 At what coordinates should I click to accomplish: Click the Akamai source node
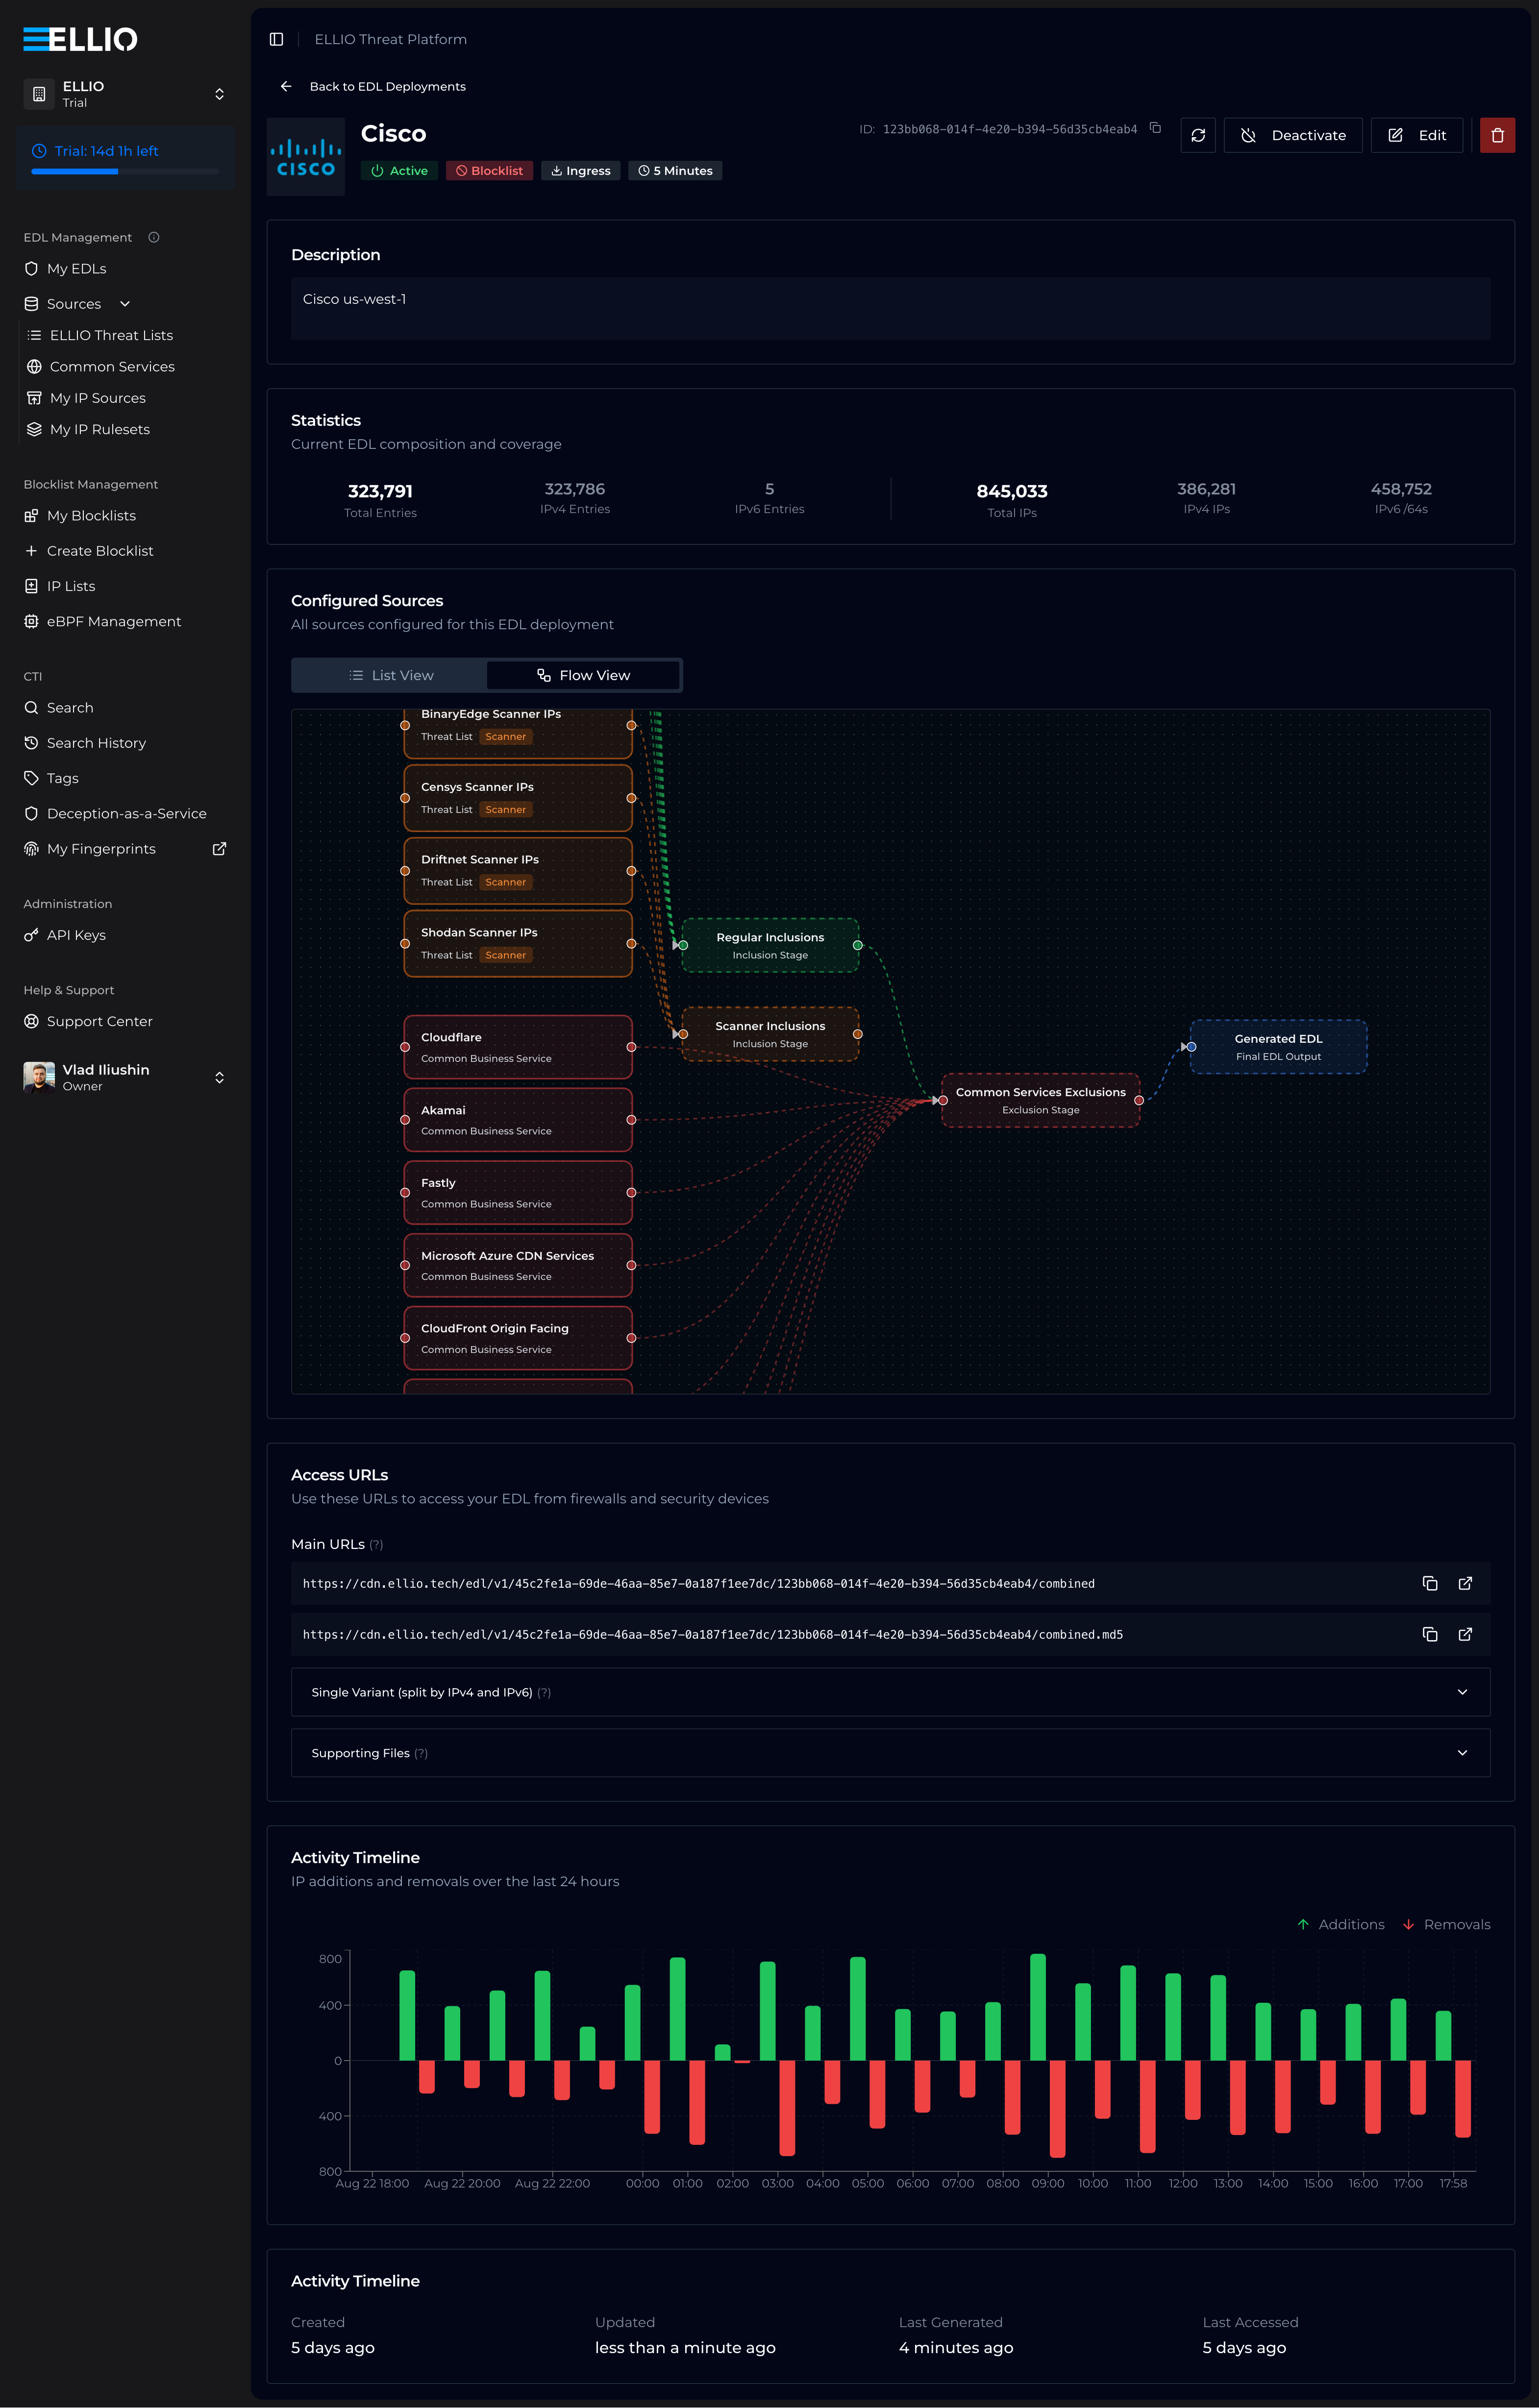[518, 1120]
